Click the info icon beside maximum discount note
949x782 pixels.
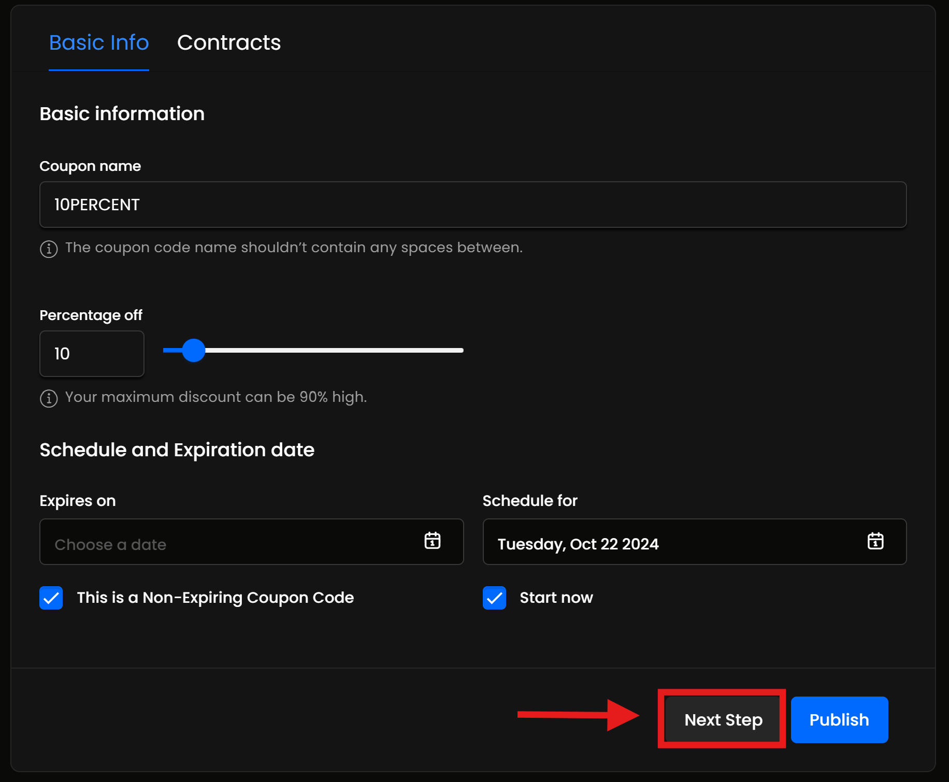49,398
